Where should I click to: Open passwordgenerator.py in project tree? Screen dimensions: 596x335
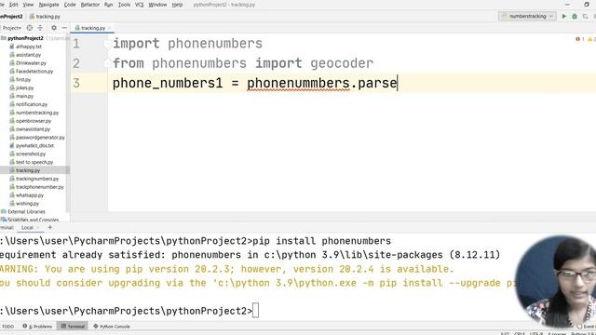point(40,138)
